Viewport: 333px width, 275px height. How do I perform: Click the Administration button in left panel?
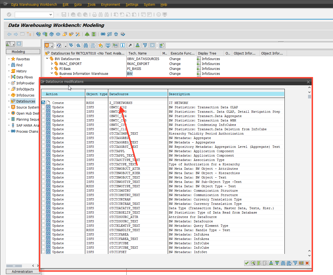[x=22, y=271]
